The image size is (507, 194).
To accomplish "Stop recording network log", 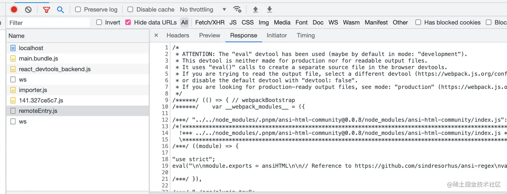I will pyautogui.click(x=14, y=9).
